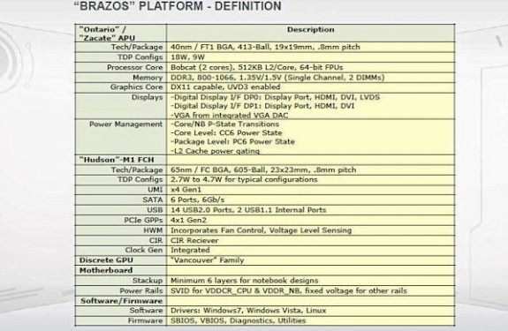Click the Digital Display I/F DP0 line
Screen dimensions: 508x331
275,97
